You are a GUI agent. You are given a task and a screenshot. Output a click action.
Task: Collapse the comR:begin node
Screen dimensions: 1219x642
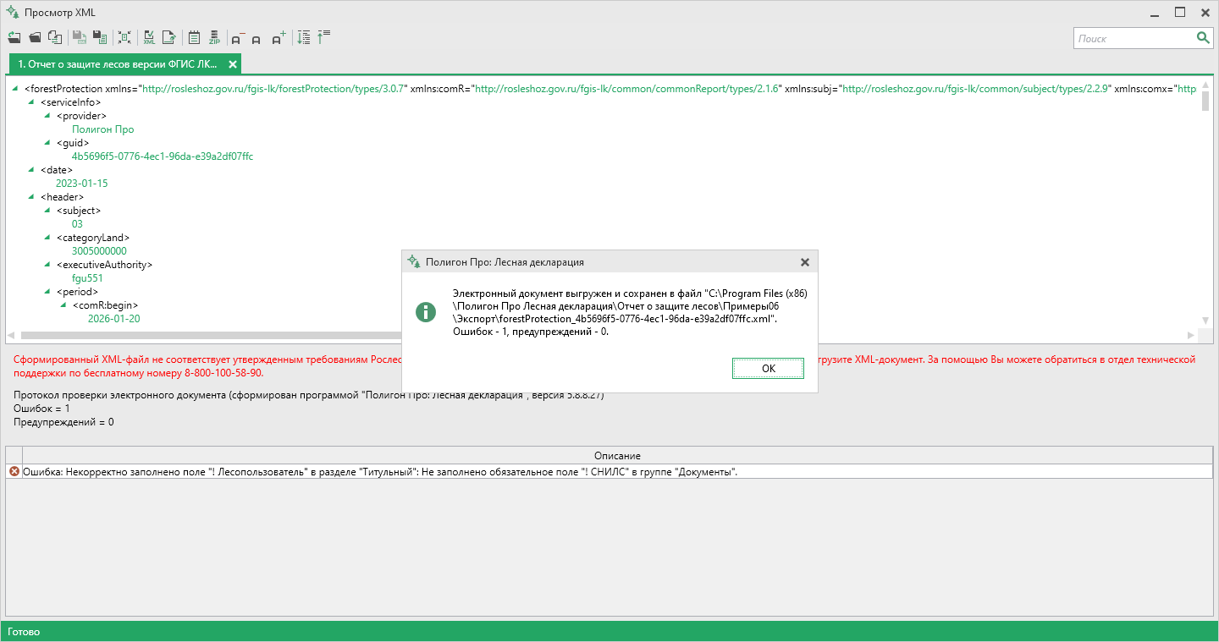tap(63, 305)
